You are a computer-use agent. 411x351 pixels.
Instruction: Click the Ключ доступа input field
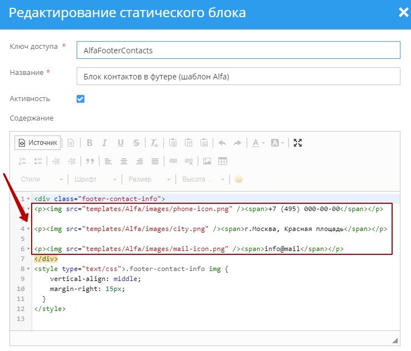pos(238,50)
